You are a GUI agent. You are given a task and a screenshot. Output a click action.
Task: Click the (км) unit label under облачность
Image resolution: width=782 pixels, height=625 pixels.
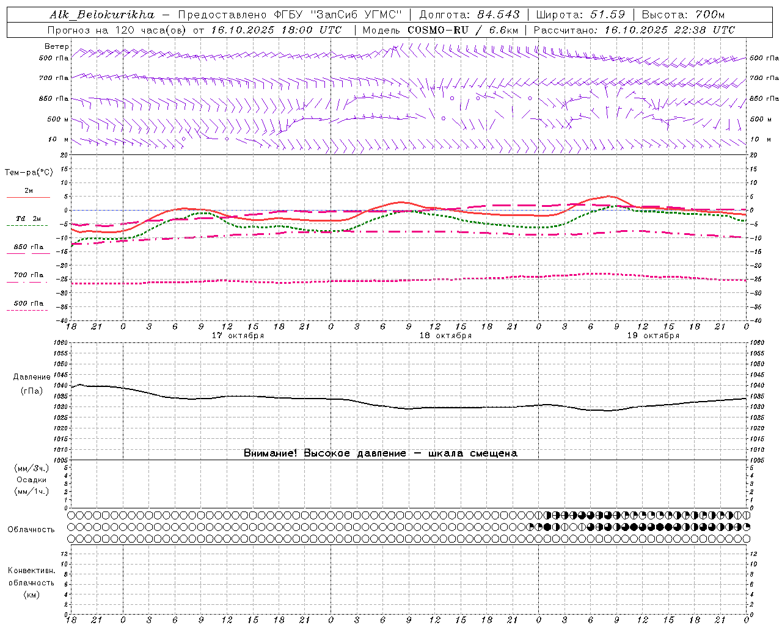[31, 594]
